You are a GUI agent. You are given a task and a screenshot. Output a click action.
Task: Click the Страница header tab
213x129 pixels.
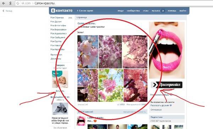click(82, 17)
